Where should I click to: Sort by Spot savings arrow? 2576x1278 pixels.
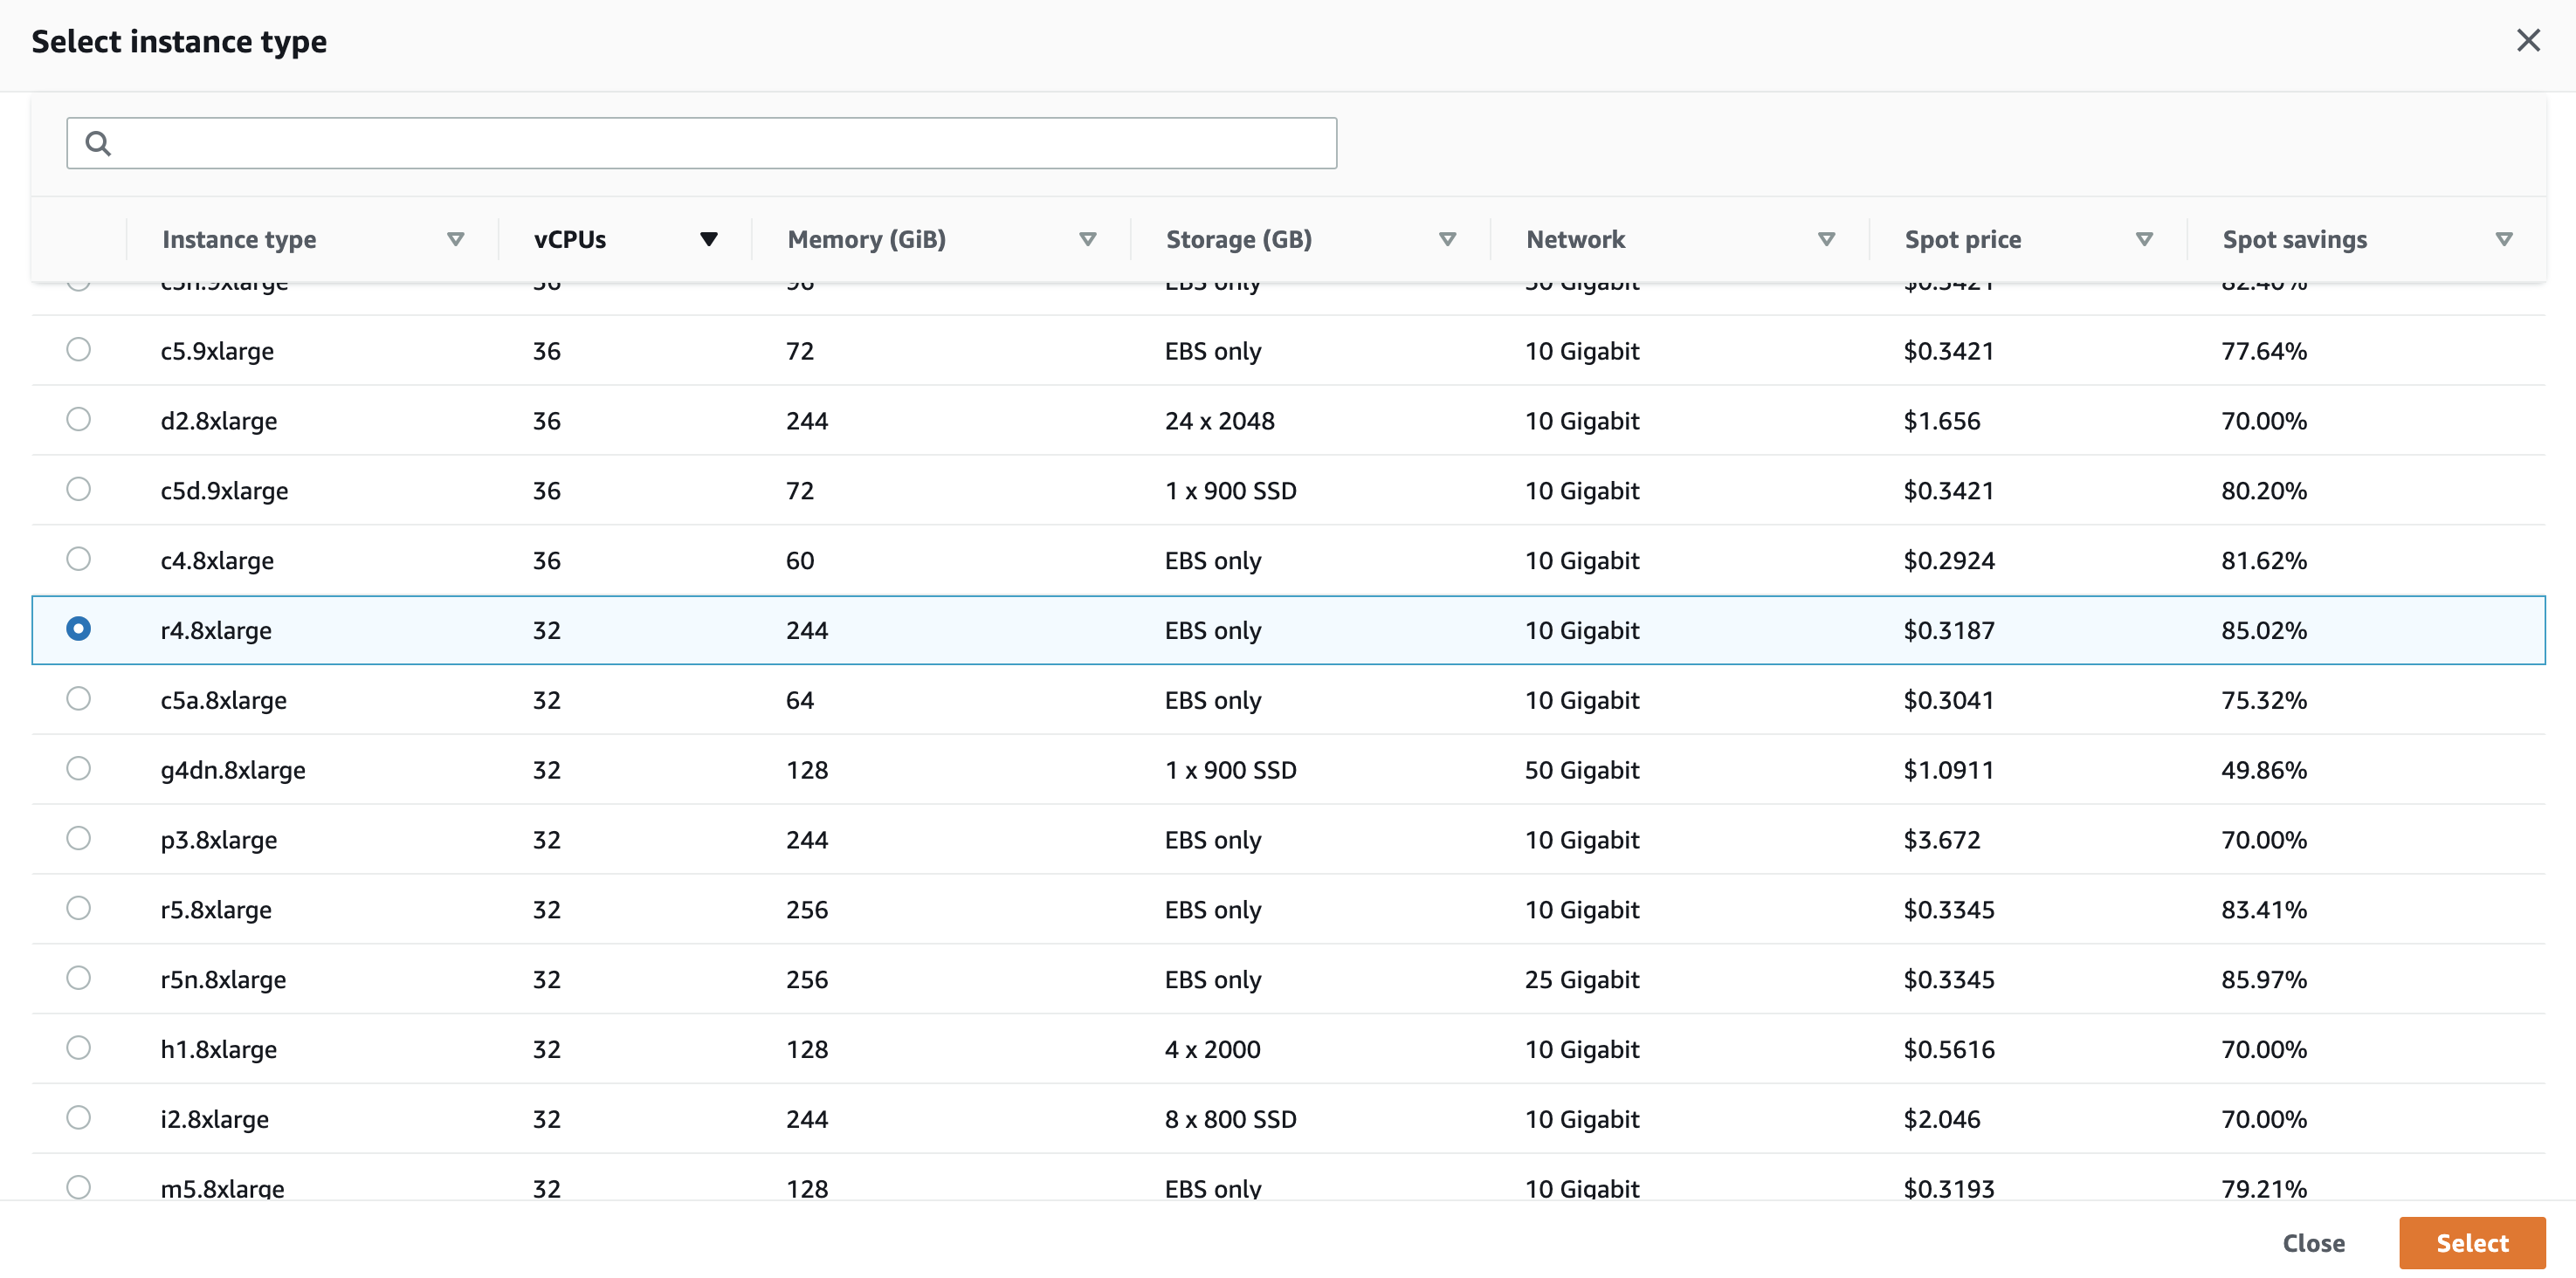[2503, 239]
